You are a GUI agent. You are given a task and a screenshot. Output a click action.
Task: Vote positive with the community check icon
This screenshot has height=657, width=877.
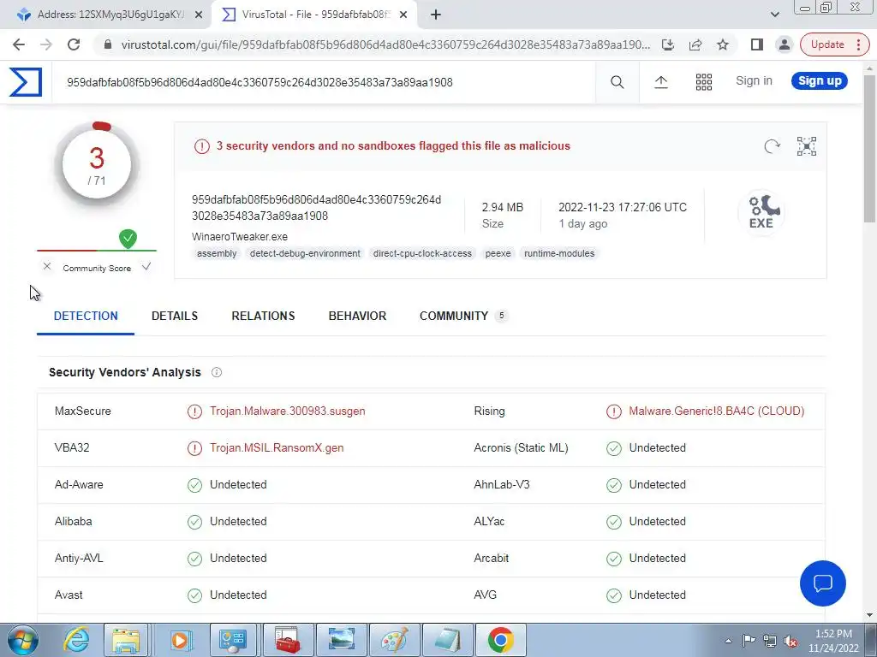(x=146, y=267)
